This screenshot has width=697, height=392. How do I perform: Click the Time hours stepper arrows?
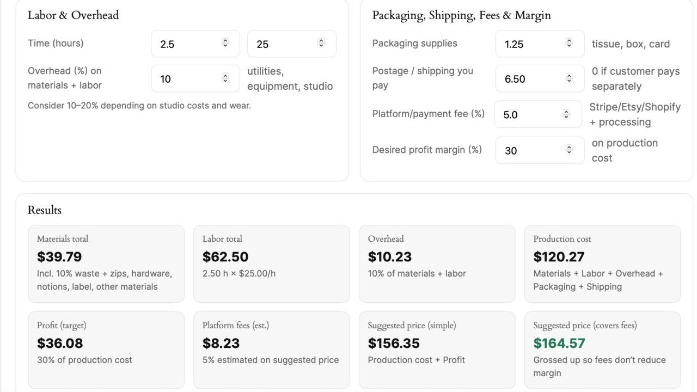[225, 43]
